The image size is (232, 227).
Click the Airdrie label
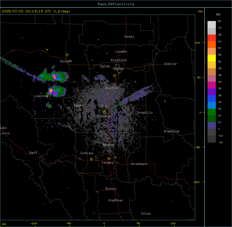tap(109, 145)
